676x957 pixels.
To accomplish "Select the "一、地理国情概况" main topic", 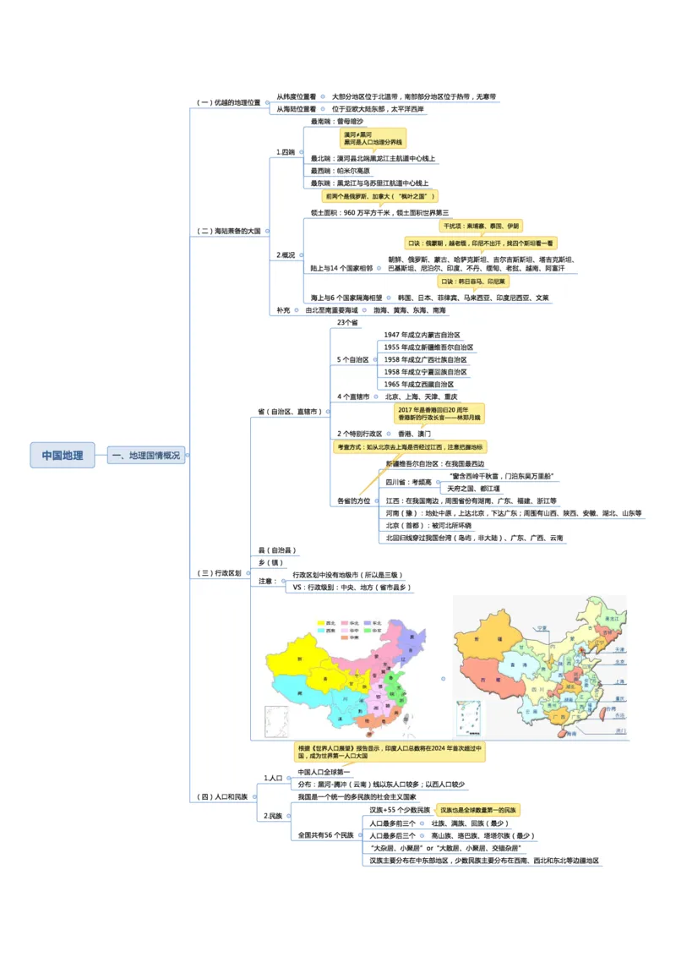I will (147, 455).
